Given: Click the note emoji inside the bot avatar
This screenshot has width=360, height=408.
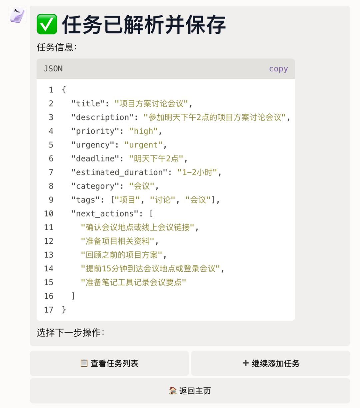Looking at the screenshot, I should (17, 15).
